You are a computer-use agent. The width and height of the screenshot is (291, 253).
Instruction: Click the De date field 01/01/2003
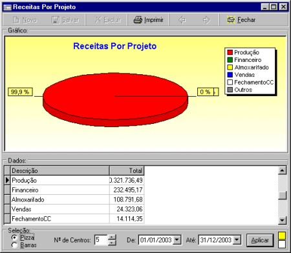(156, 240)
